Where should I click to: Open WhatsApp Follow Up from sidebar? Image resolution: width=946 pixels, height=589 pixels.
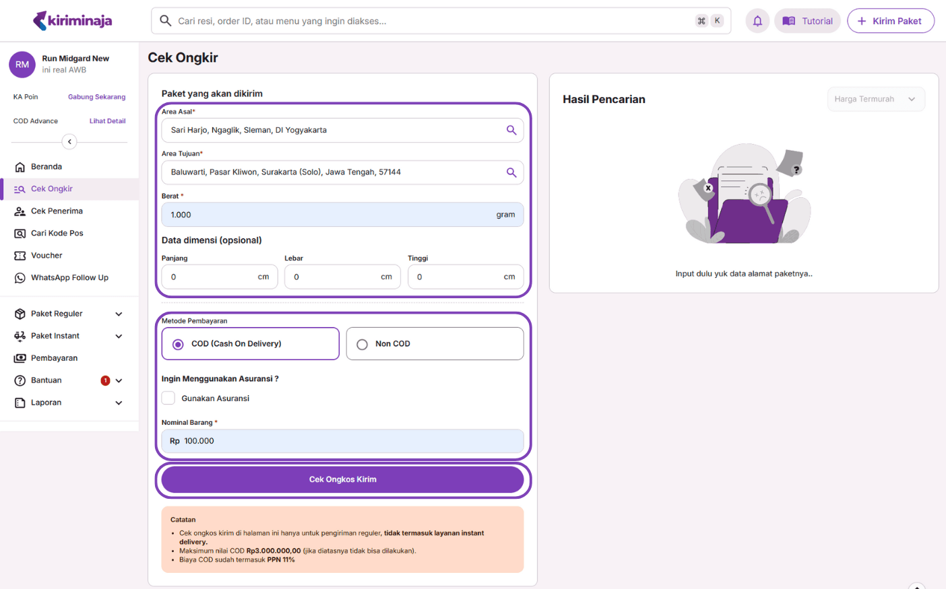pyautogui.click(x=69, y=277)
